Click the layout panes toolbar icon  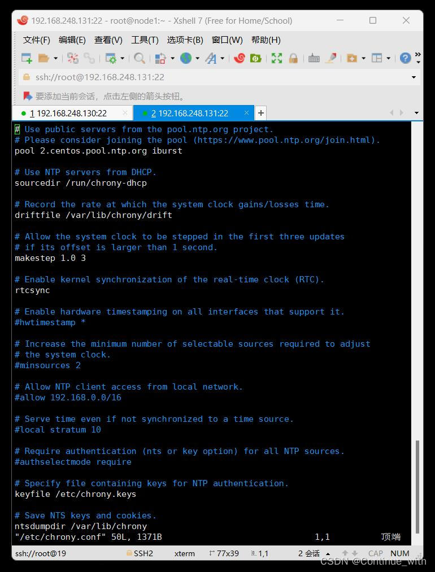377,58
